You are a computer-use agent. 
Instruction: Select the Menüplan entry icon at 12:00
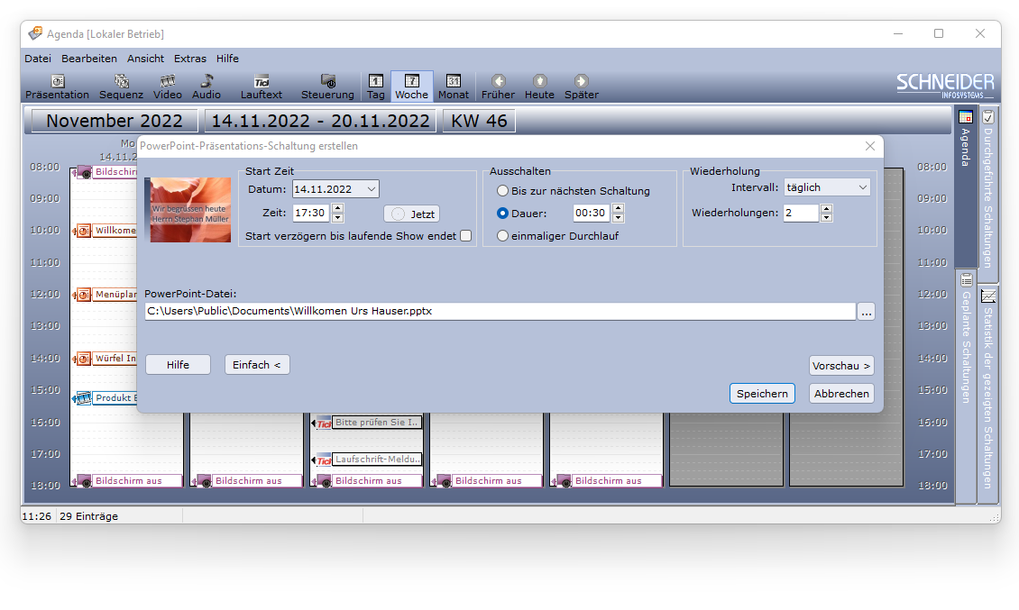[83, 295]
